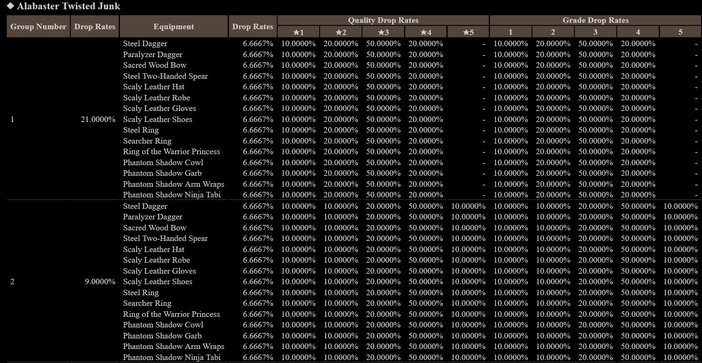Select "Scaly Leather Gloves" in group 2
The image size is (702, 363).
click(159, 271)
